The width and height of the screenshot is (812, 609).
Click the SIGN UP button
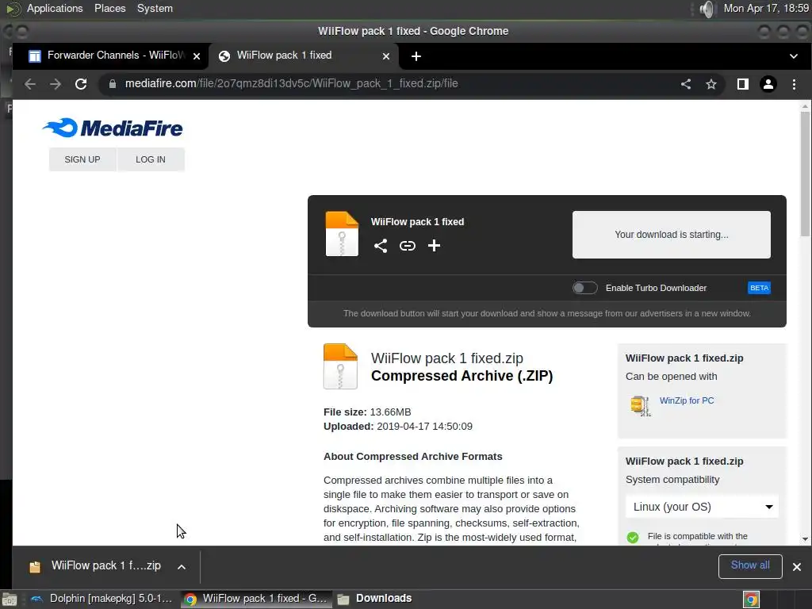tap(82, 159)
